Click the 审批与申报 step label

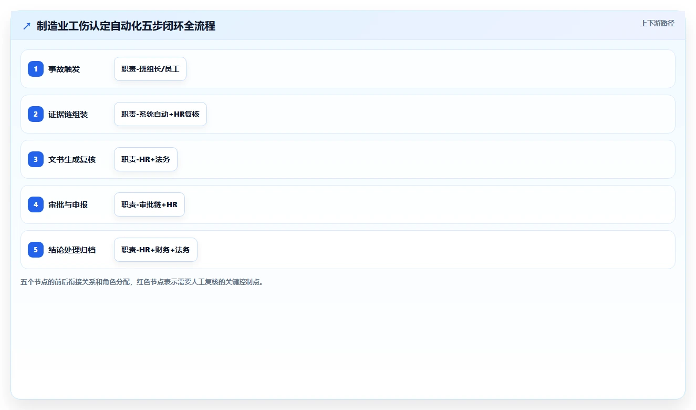tap(68, 204)
